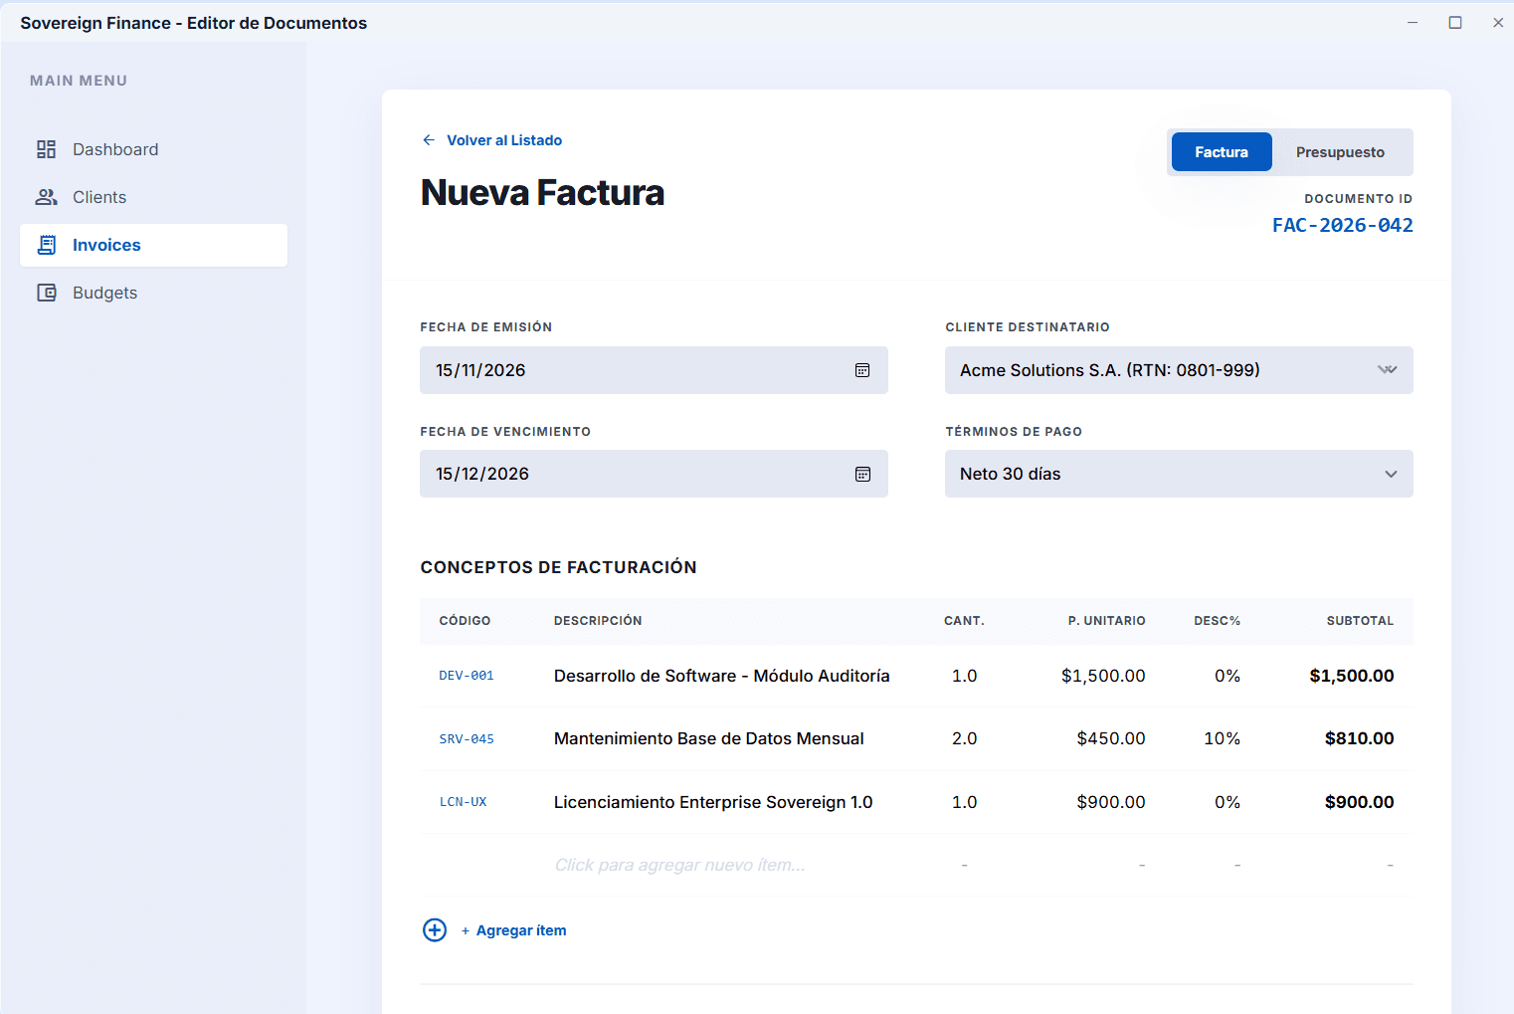
Task: Click 0% discount in LCN-UX row
Action: click(x=1228, y=802)
